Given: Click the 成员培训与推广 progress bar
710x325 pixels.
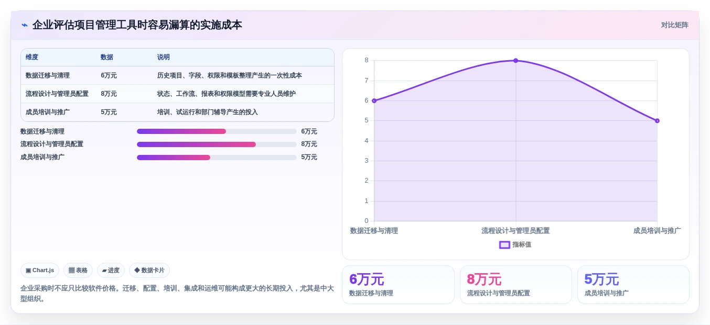Looking at the screenshot, I should point(217,157).
